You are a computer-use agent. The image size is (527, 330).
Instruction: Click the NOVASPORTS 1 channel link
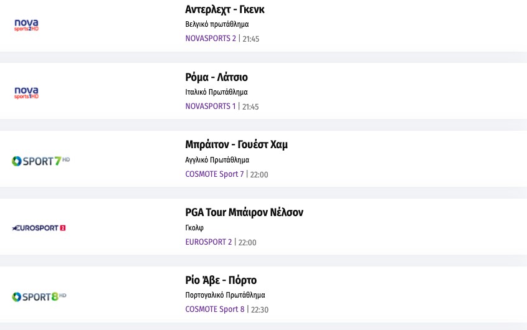pyautogui.click(x=211, y=106)
